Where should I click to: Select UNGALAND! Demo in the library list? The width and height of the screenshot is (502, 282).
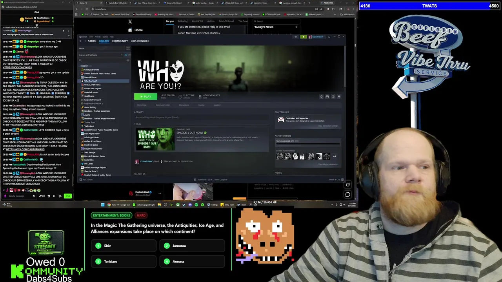click(92, 85)
